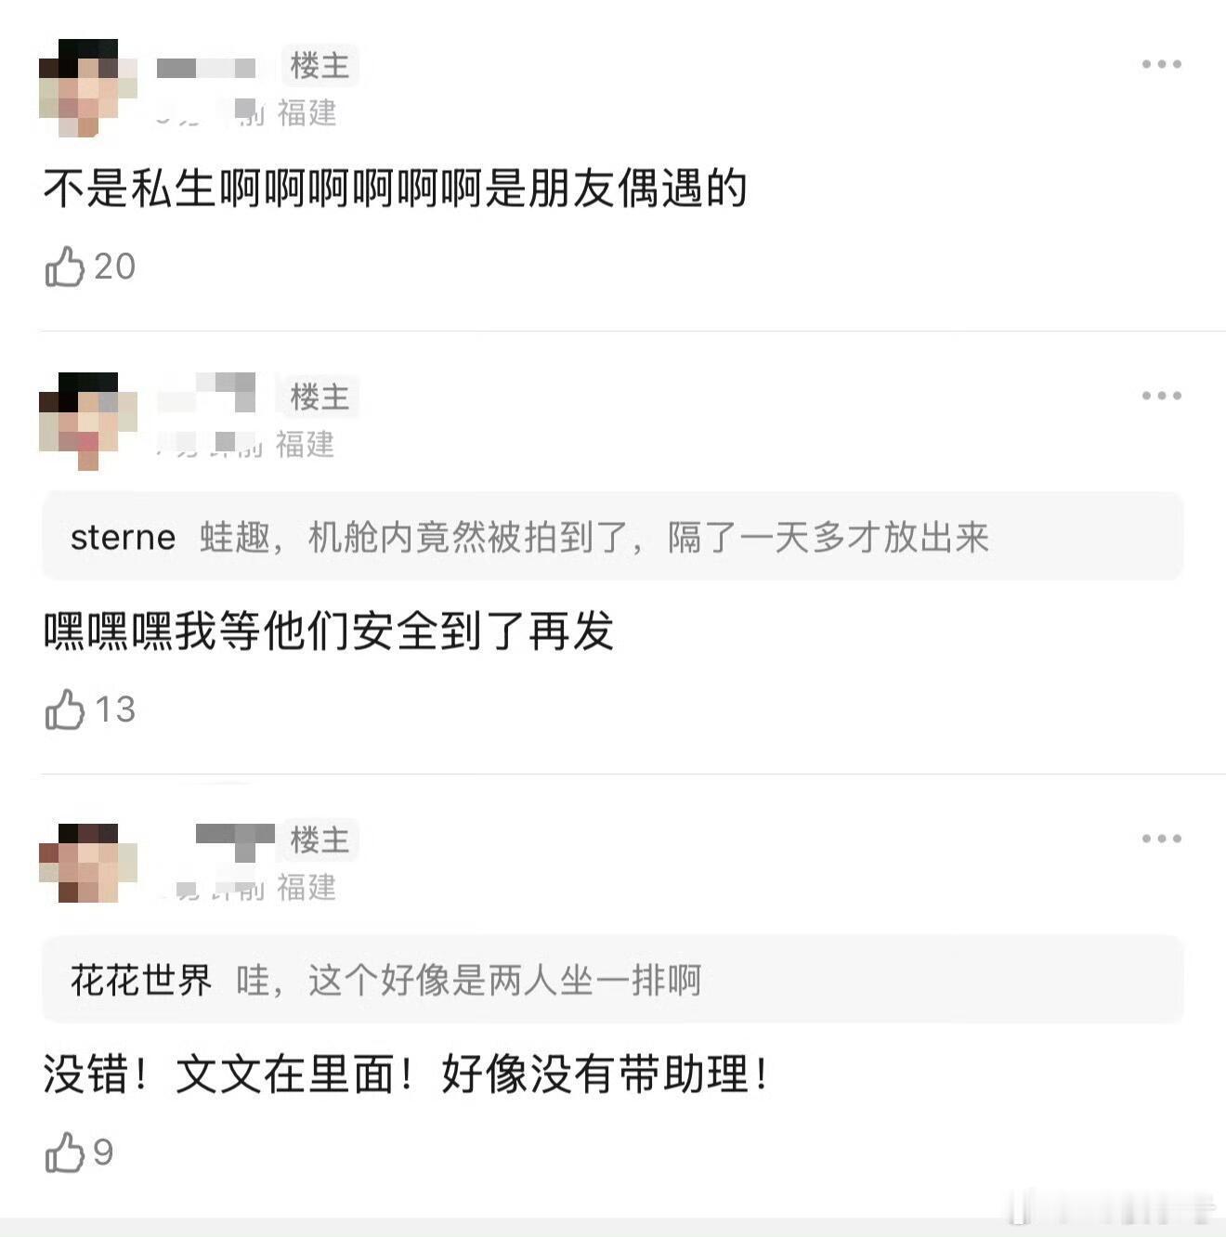Image resolution: width=1226 pixels, height=1237 pixels.
Task: Select comment text 不是私生啊啊啊啊啊啊是朋友偶遇的
Action: click(x=396, y=189)
